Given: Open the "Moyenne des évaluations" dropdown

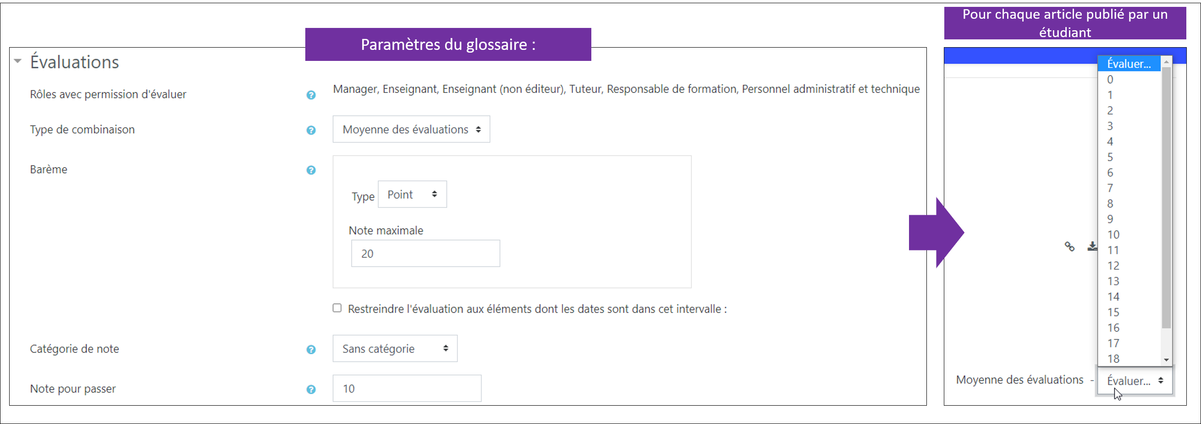Looking at the screenshot, I should (411, 129).
